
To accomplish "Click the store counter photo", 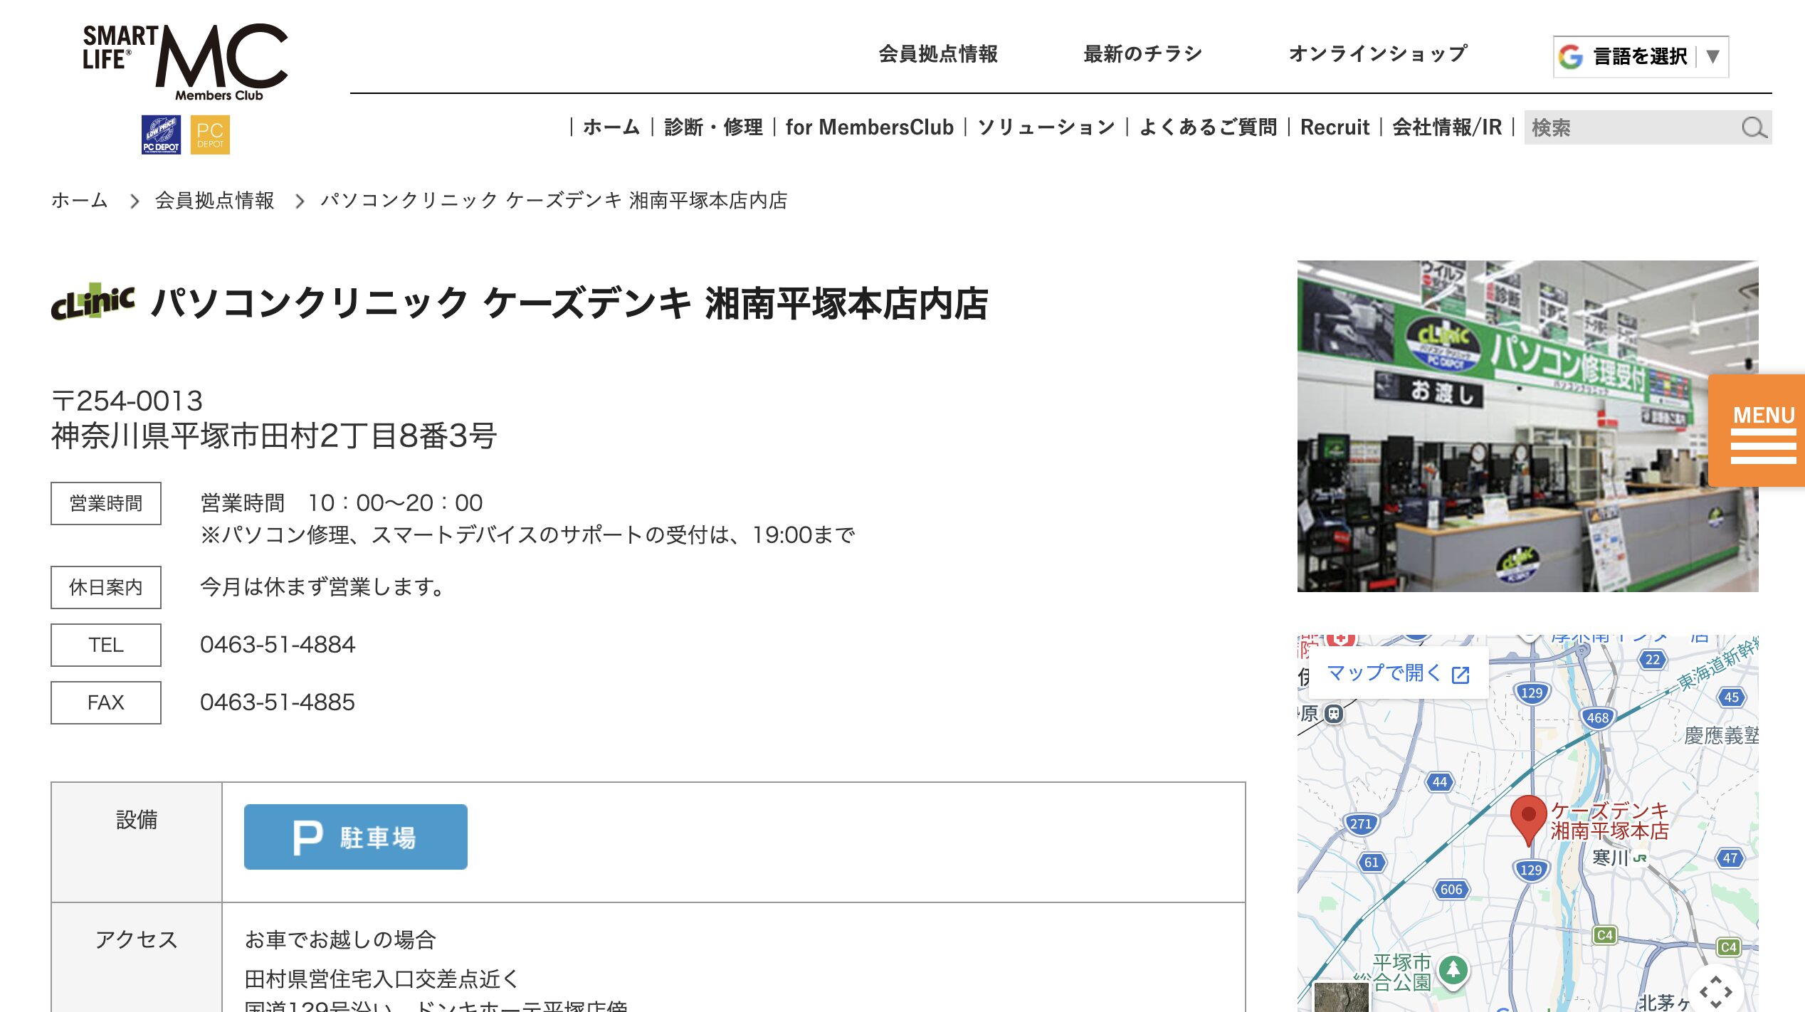I will point(1527,426).
